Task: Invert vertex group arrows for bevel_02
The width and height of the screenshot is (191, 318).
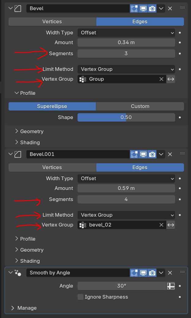Action: tap(171, 225)
